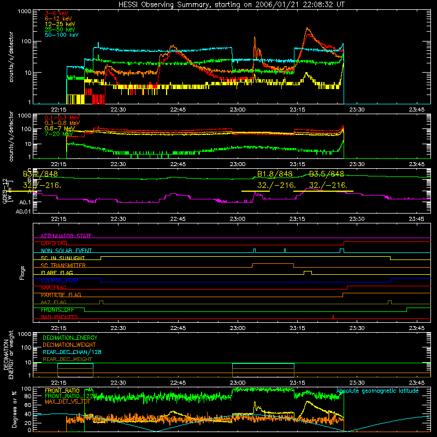This screenshot has width=437, height=437.
Task: Click the Flags vertical axis title
Action: click(22, 273)
